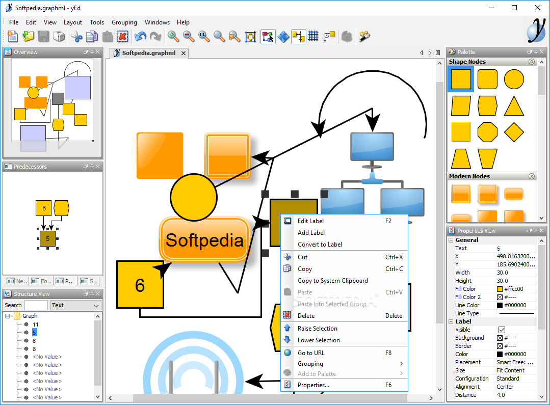Click the Fit Content toolbar icon
This screenshot has height=405, width=550.
pyautogui.click(x=250, y=37)
